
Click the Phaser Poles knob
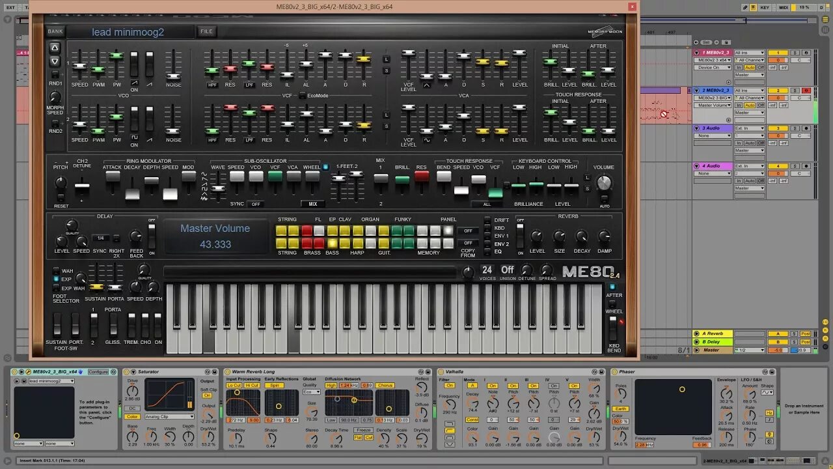(x=621, y=393)
